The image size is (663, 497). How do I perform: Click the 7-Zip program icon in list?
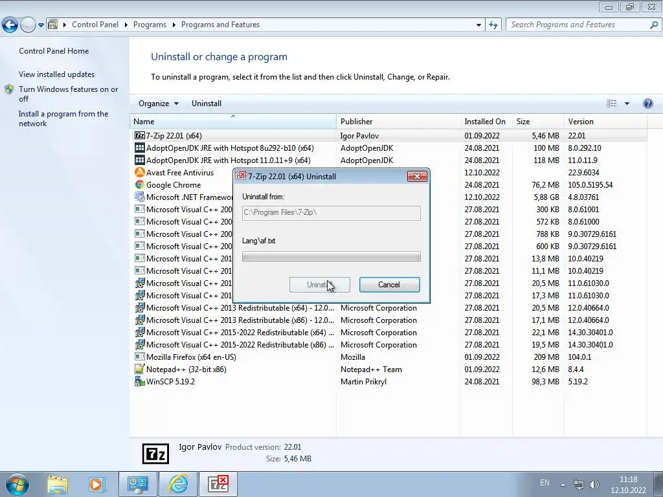pos(140,136)
